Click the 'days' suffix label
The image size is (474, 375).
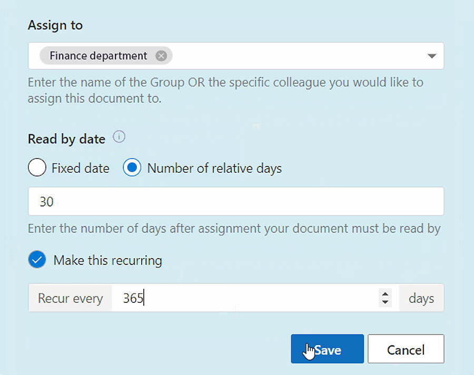click(x=421, y=298)
